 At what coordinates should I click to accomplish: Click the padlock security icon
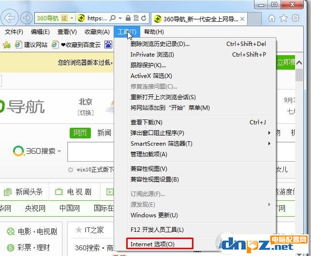pyautogui.click(x=128, y=18)
